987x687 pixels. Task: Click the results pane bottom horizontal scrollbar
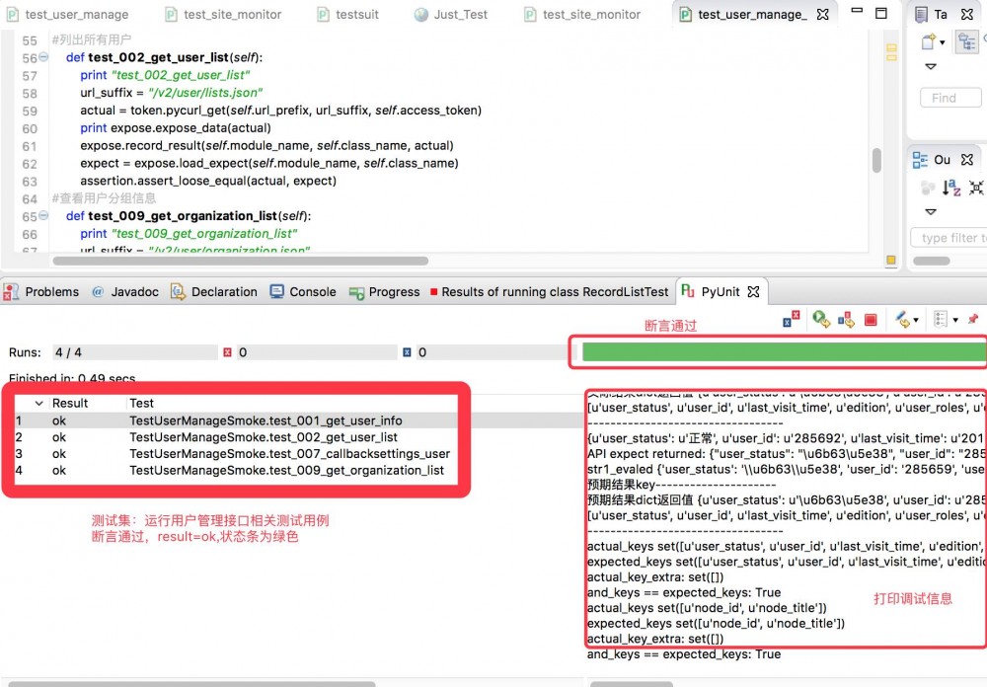(x=192, y=683)
